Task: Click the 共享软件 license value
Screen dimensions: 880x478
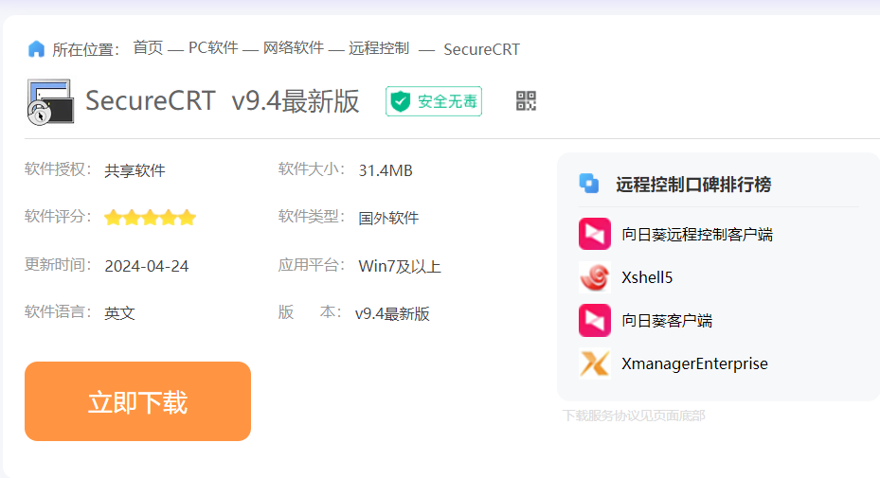Action: point(135,170)
